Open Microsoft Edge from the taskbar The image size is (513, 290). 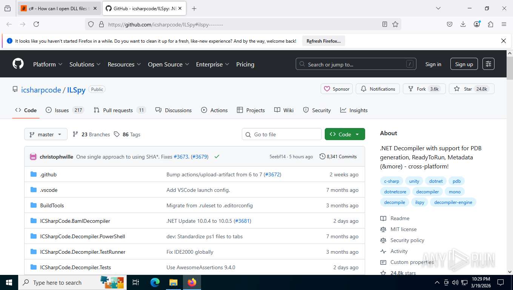[155, 282]
